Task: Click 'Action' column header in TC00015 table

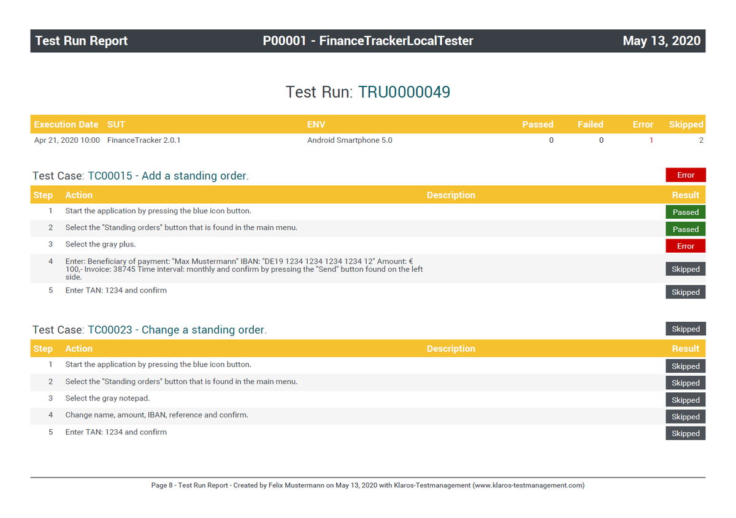Action: point(79,195)
